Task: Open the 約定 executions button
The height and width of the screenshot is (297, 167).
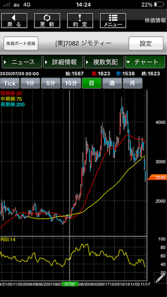Action: [80, 21]
